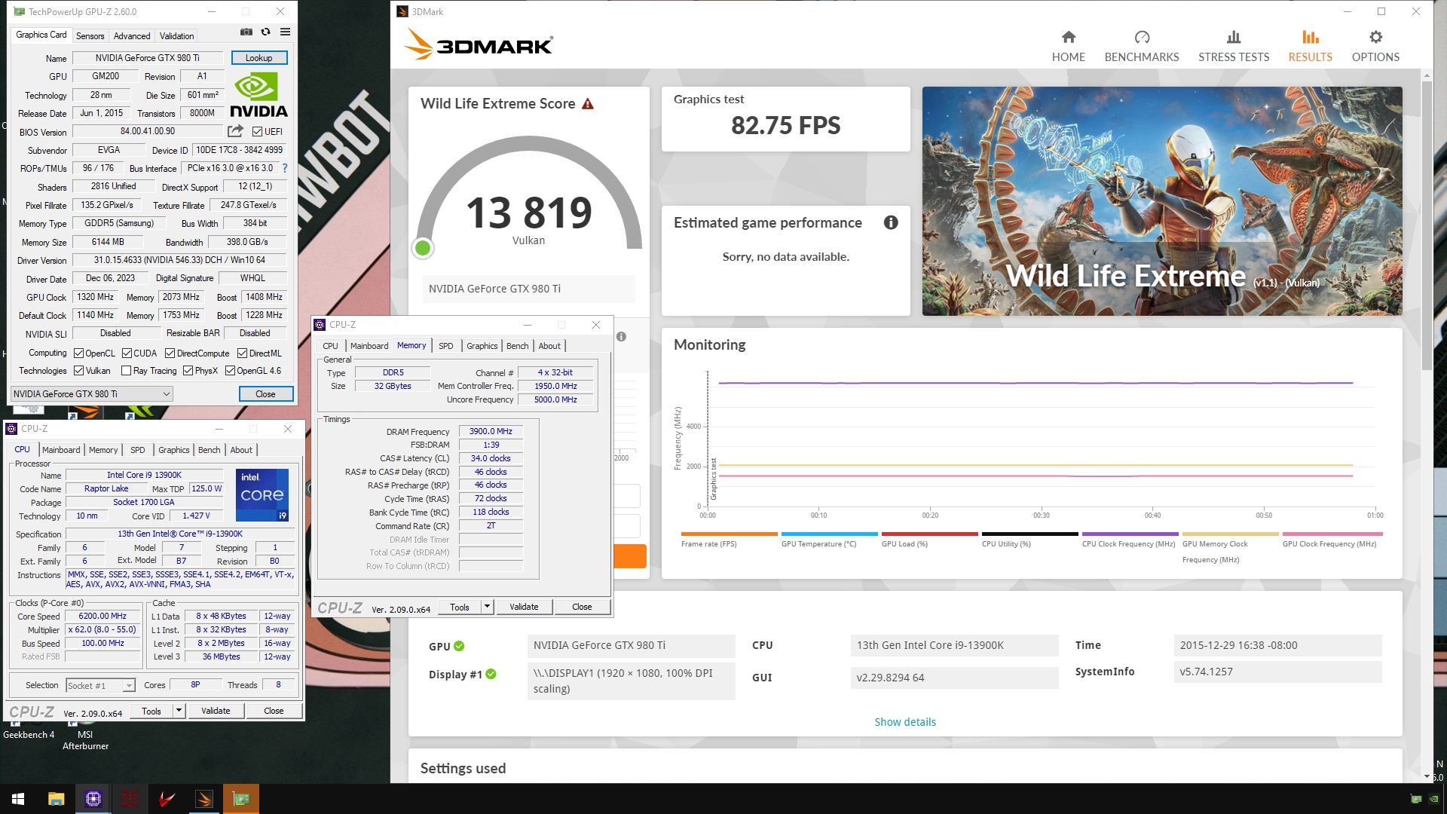This screenshot has height=814, width=1447.
Task: Open GPU-Z app from the taskbar
Action: point(241,799)
